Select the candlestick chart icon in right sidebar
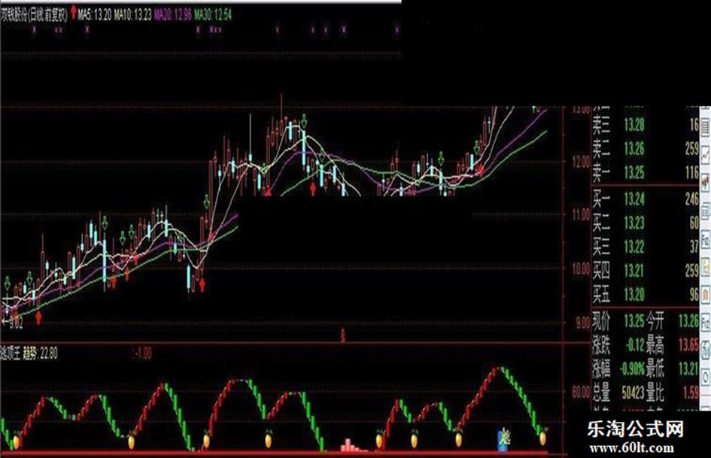The image size is (711, 458). tap(705, 184)
